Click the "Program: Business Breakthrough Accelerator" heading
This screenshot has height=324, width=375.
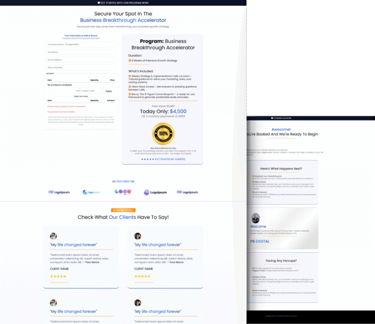click(x=163, y=44)
